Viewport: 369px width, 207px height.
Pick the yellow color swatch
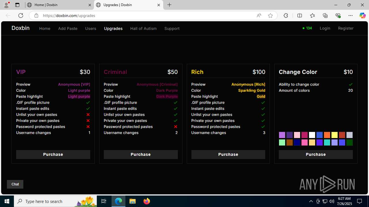click(x=334, y=135)
